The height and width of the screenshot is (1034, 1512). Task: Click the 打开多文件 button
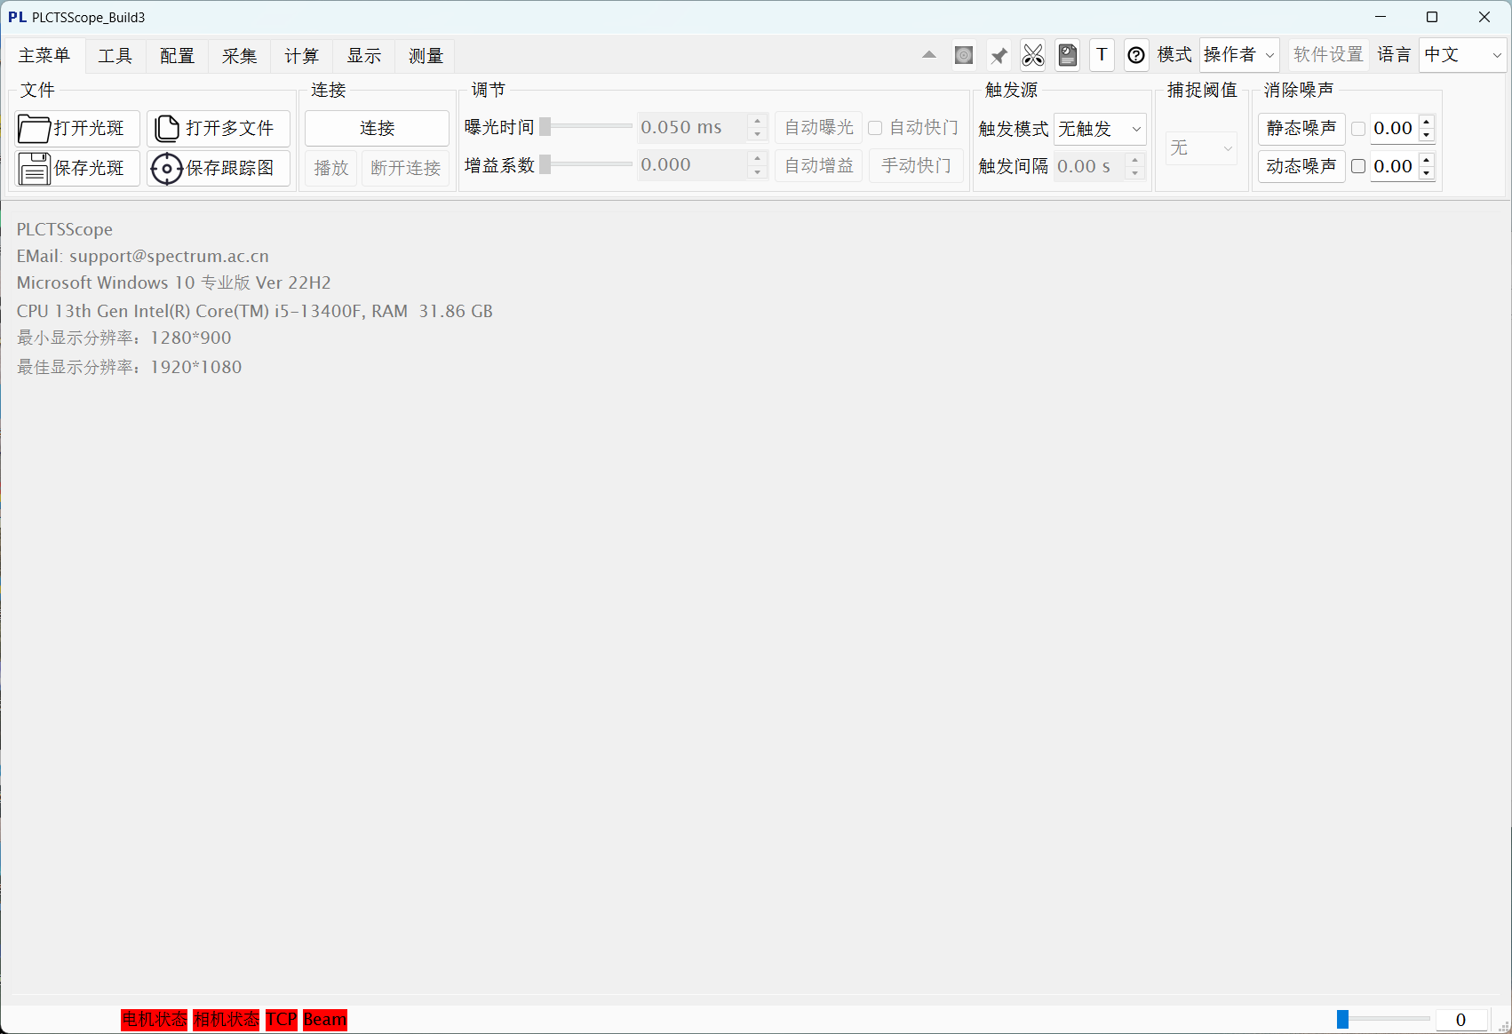click(x=219, y=129)
